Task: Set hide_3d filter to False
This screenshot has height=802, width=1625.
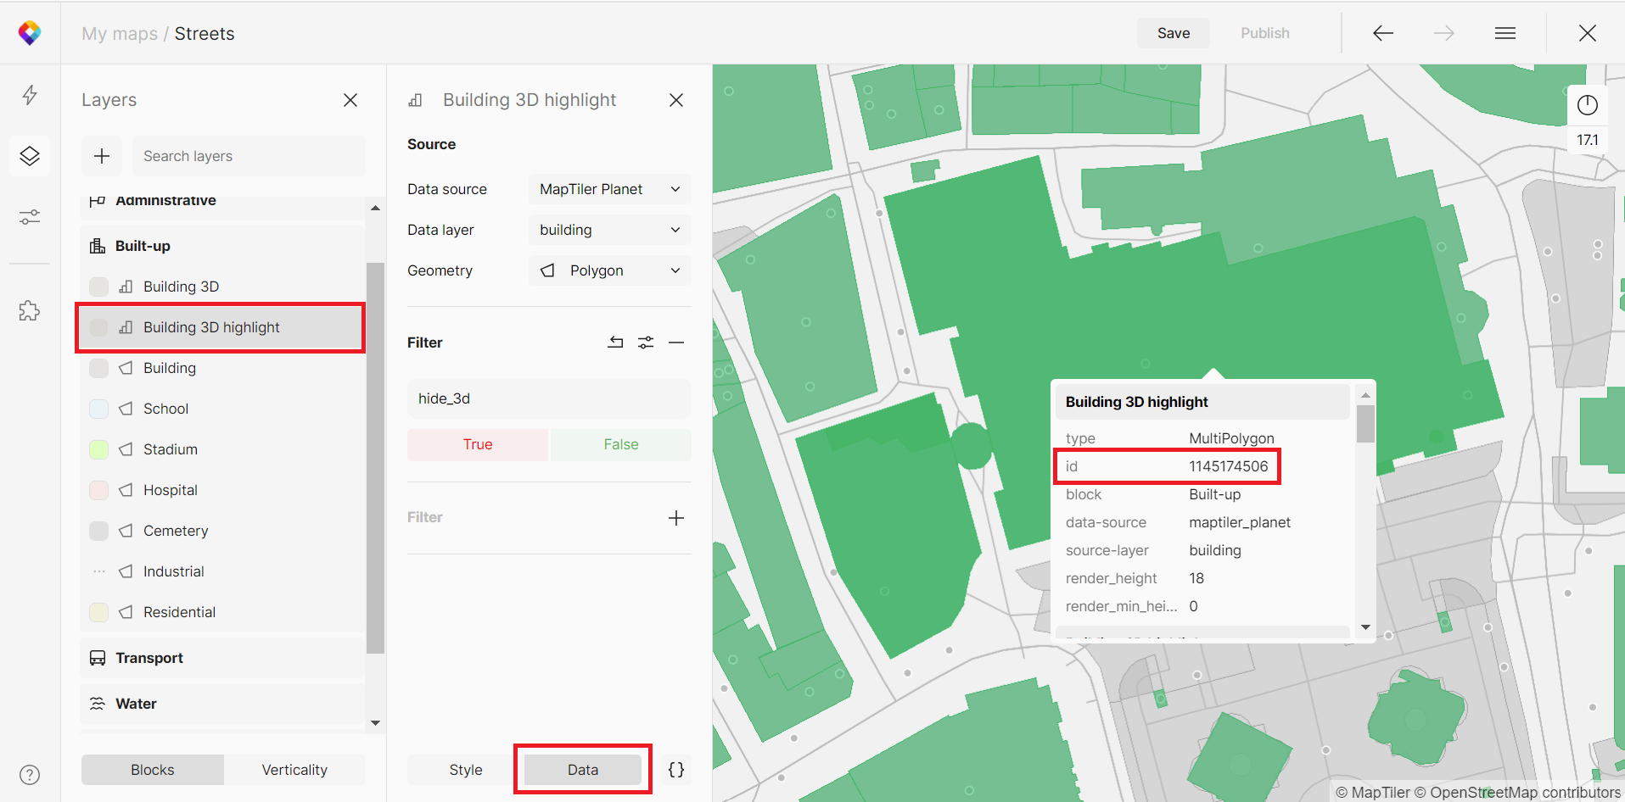Action: (621, 444)
